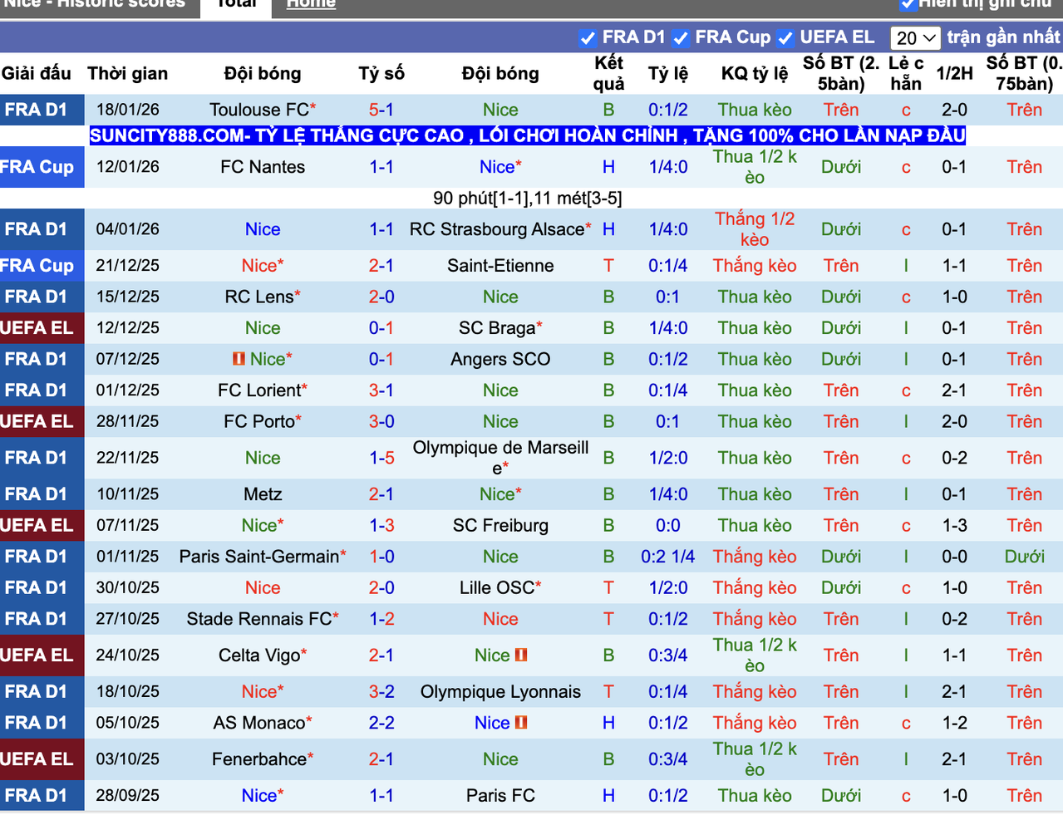Click the red card icon beside Nice on 07/12/25

239,359
